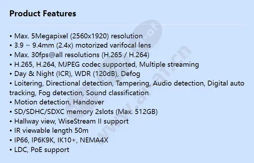Click the Multiple streaming text
Viewport: 254px width, 163px height.
click(x=169, y=64)
